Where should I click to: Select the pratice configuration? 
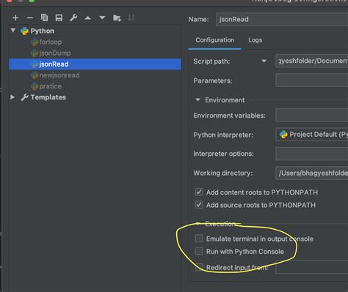click(x=51, y=86)
